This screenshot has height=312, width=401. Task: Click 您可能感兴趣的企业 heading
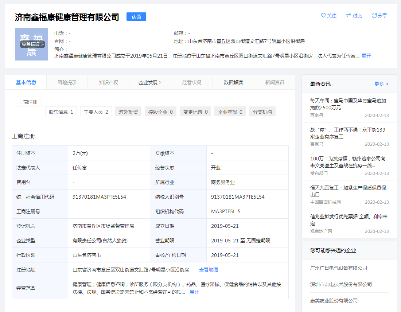(333, 250)
